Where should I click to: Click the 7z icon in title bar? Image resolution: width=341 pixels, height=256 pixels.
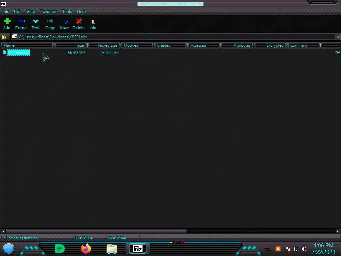point(3,4)
